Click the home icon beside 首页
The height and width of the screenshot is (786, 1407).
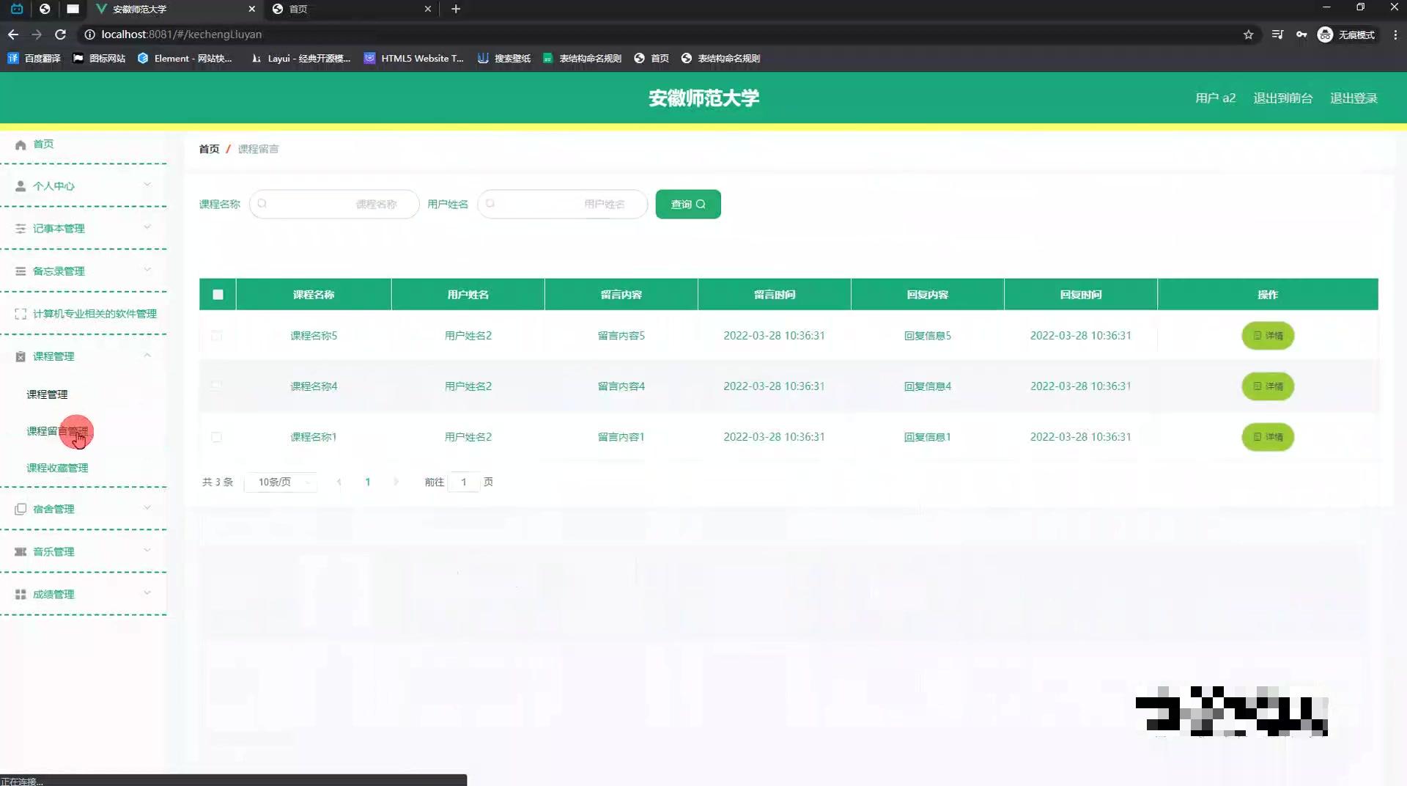pyautogui.click(x=21, y=144)
